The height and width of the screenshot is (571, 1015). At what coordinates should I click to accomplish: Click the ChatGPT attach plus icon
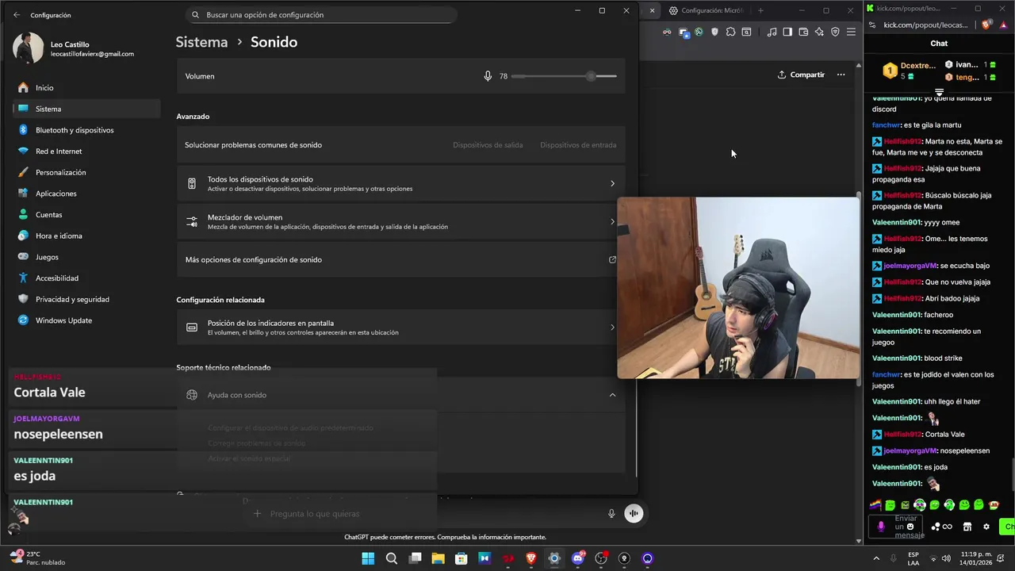(257, 514)
